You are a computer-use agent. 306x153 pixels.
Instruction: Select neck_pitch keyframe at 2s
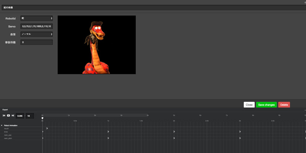coord(174,138)
